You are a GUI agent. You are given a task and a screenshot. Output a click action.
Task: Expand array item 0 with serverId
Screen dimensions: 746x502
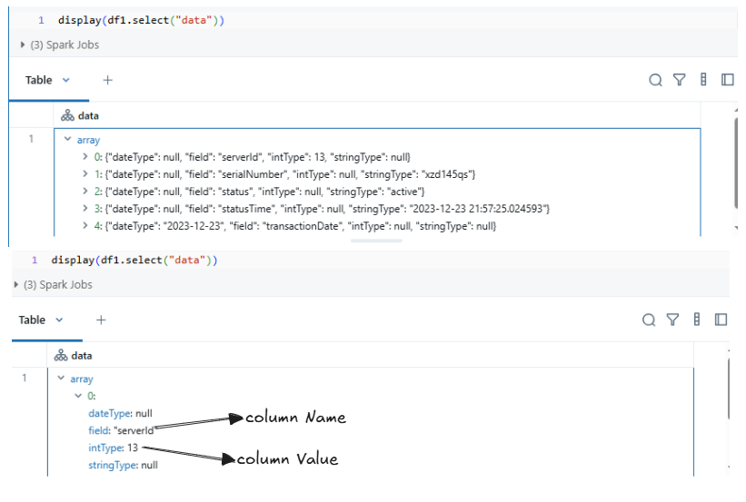click(x=85, y=156)
